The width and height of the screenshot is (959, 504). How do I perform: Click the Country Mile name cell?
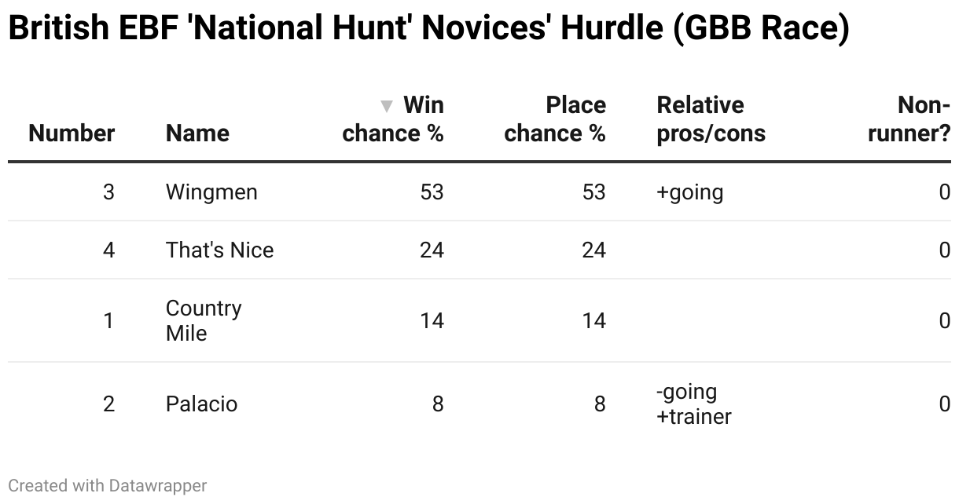point(204,320)
